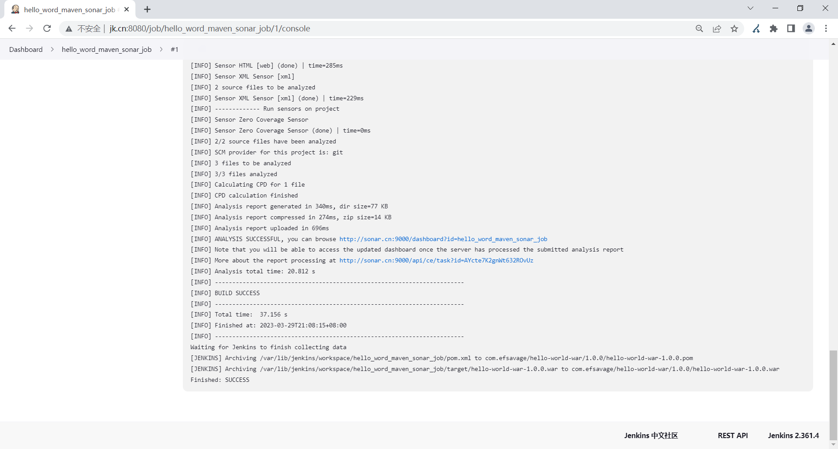Click the 'Finished: SUCCESS' log line

(x=220, y=380)
